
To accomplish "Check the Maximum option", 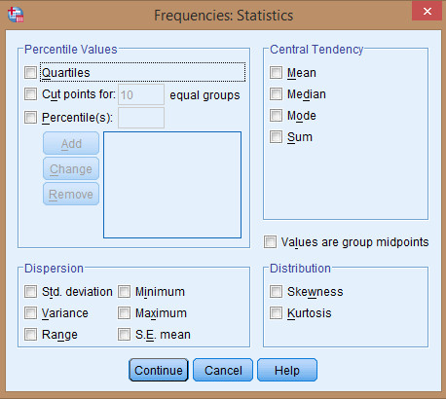I will (x=124, y=313).
